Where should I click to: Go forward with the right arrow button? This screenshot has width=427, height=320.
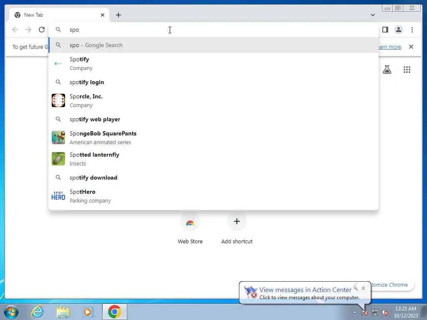28,30
